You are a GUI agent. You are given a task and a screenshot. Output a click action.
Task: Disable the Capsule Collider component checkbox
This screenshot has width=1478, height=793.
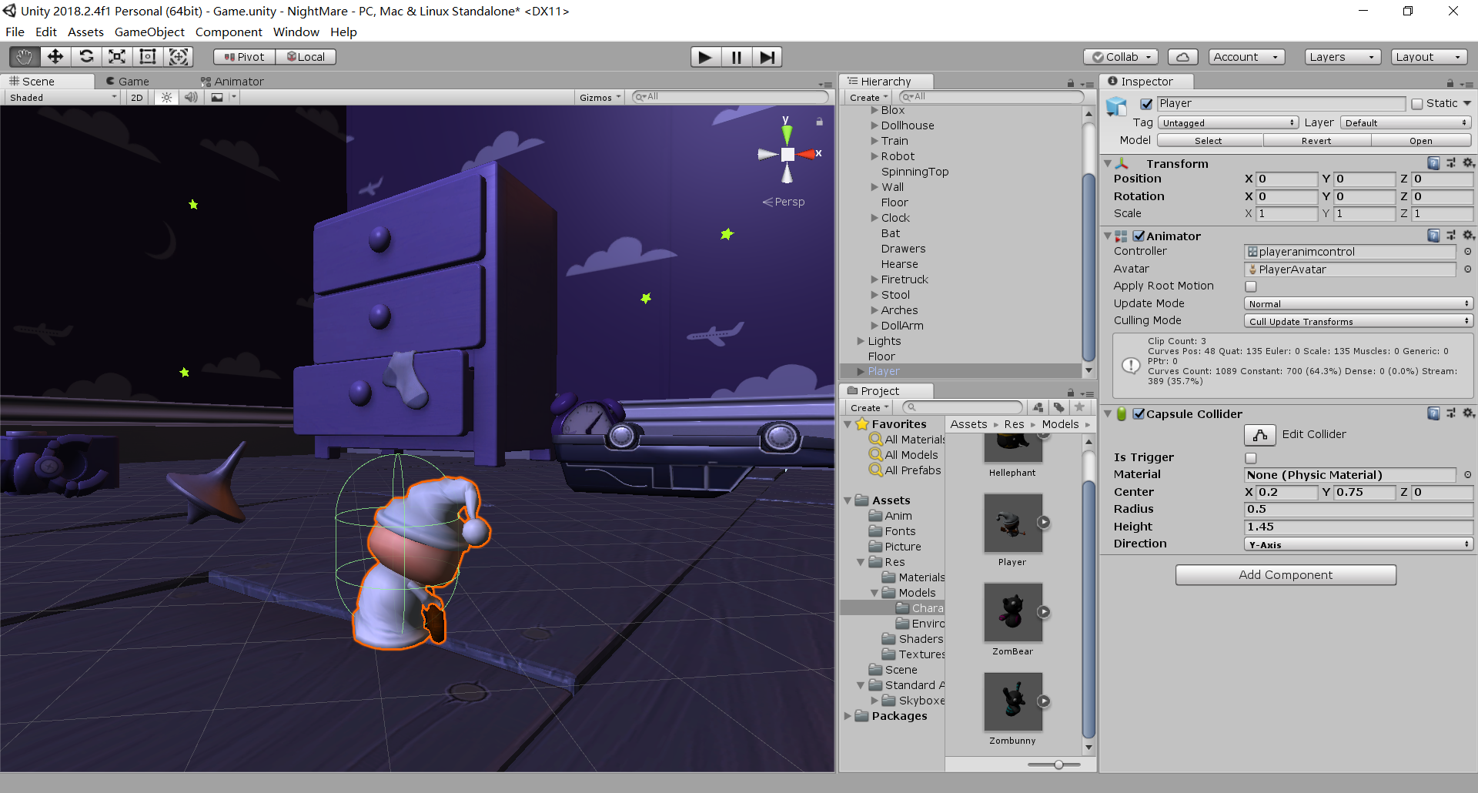point(1139,413)
